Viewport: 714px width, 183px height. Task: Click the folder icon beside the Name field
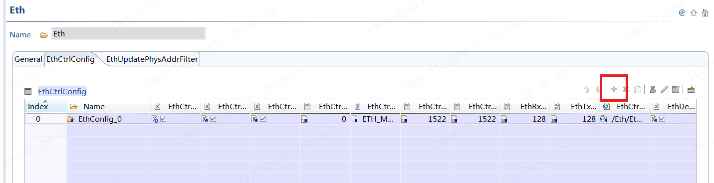click(44, 35)
